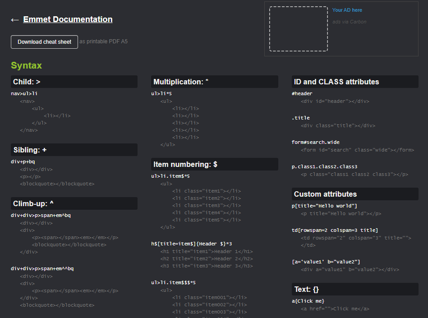The image size is (428, 318).
Task: Click the <li class="item1"></li> line
Action: point(207,191)
